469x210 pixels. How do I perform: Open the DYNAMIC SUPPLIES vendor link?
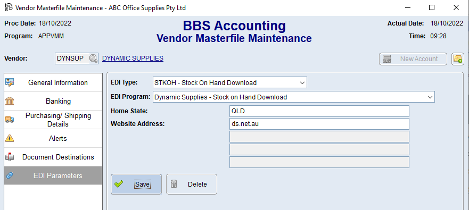[133, 58]
